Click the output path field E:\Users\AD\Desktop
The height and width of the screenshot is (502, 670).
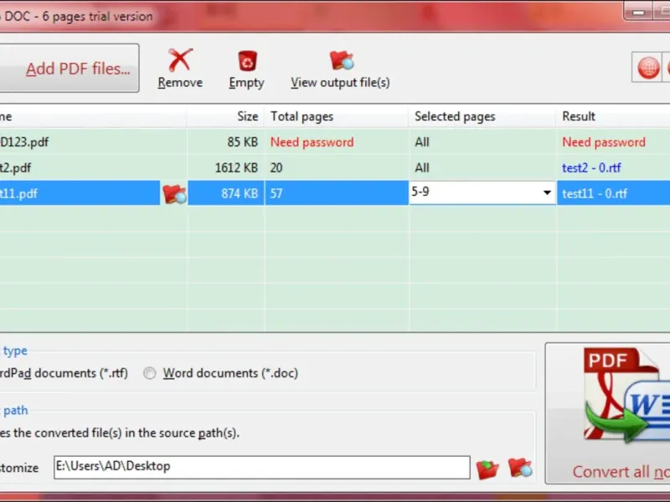click(x=262, y=467)
